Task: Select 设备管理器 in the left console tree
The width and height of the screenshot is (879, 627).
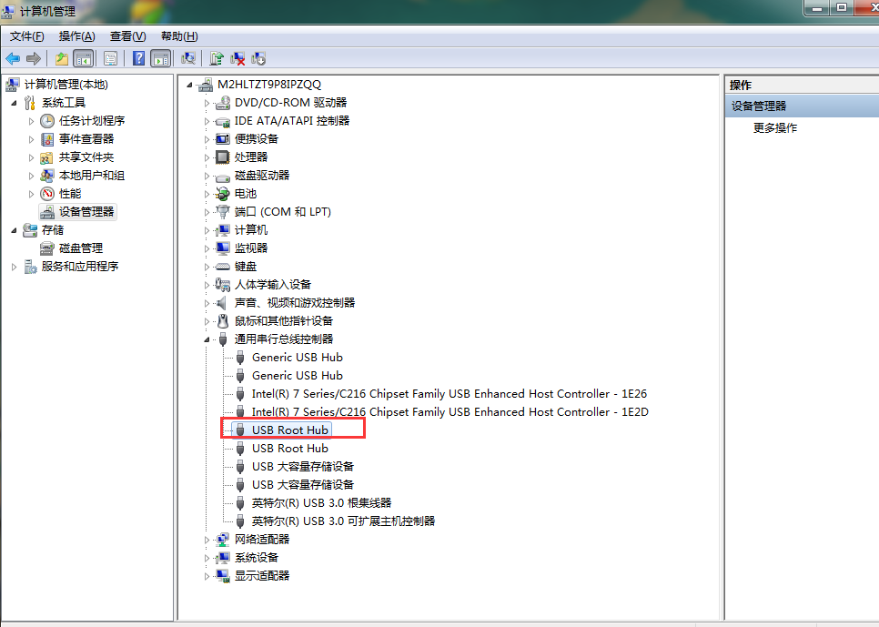Action: pos(86,212)
